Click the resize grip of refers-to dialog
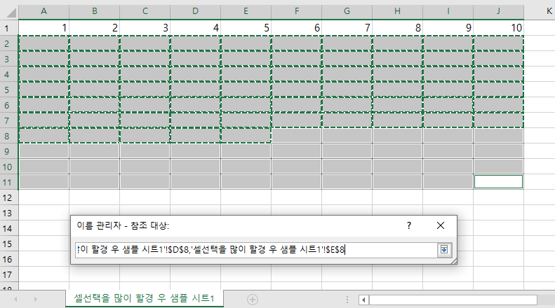The image size is (555, 308). 453,261
